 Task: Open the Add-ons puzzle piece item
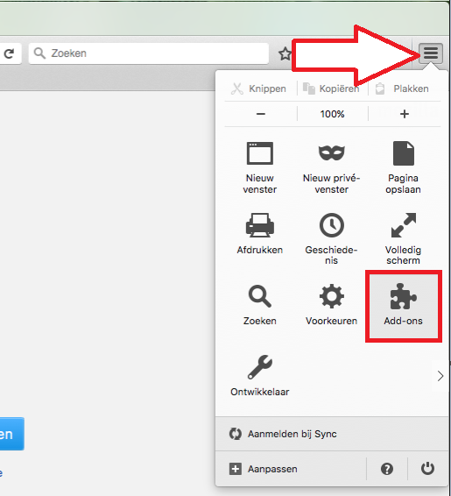404,306
